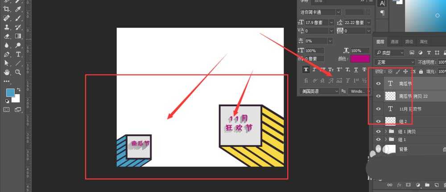Screen dimensions: 446x192
Task: Click the horizontal scale 100% field
Action: click(x=360, y=51)
